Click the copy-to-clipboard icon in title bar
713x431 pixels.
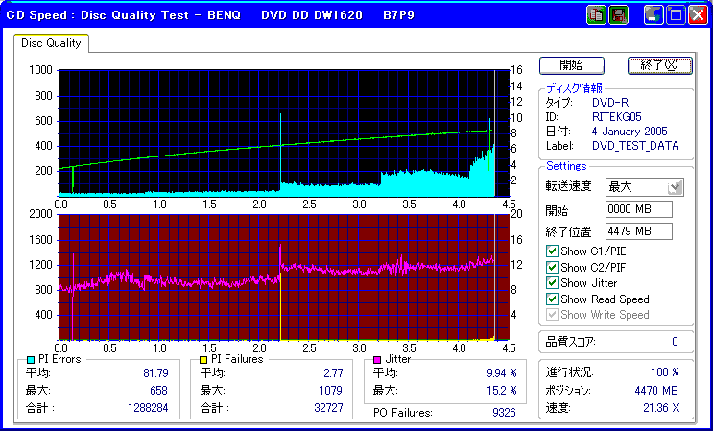click(596, 15)
